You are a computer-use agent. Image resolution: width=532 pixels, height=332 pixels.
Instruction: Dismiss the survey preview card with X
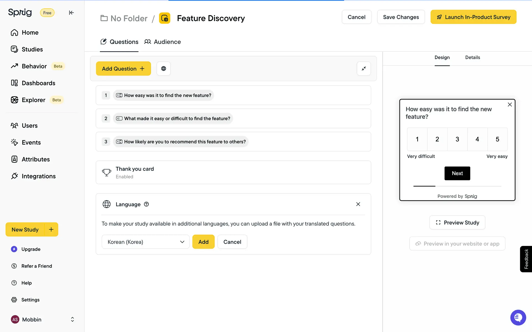tap(510, 105)
